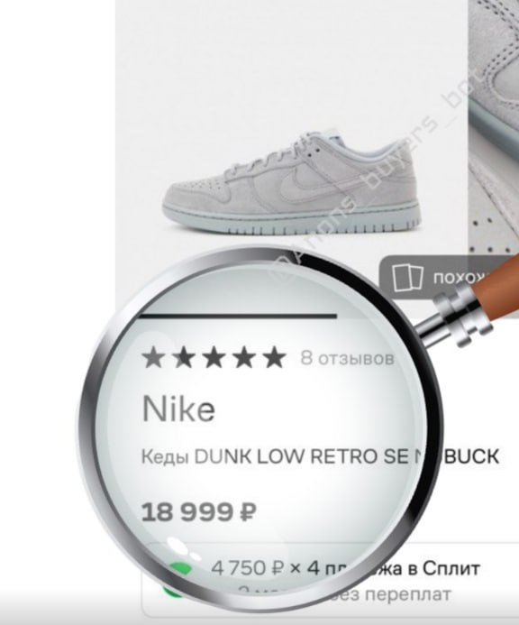
Task: Click the black gallery progress indicator line
Action: [x=238, y=316]
